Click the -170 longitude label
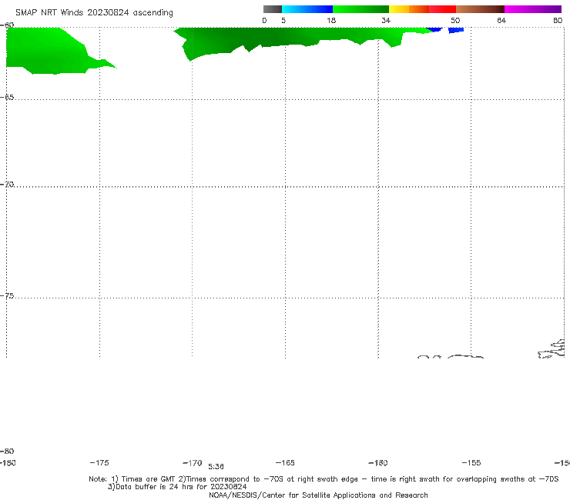570x500 pixels. [x=193, y=462]
